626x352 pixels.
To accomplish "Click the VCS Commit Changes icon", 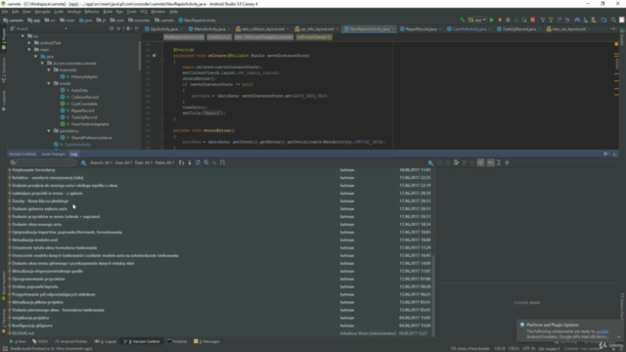I will click(551, 20).
